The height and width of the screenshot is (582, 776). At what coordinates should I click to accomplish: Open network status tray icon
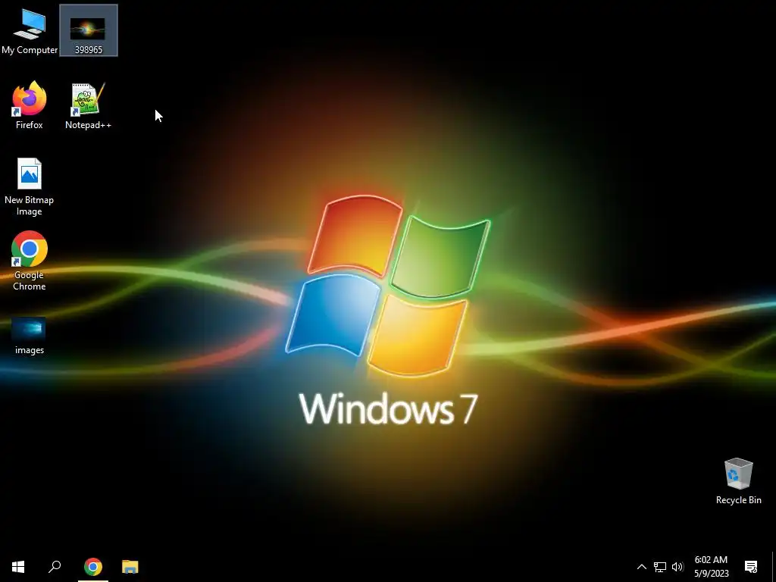[660, 567]
